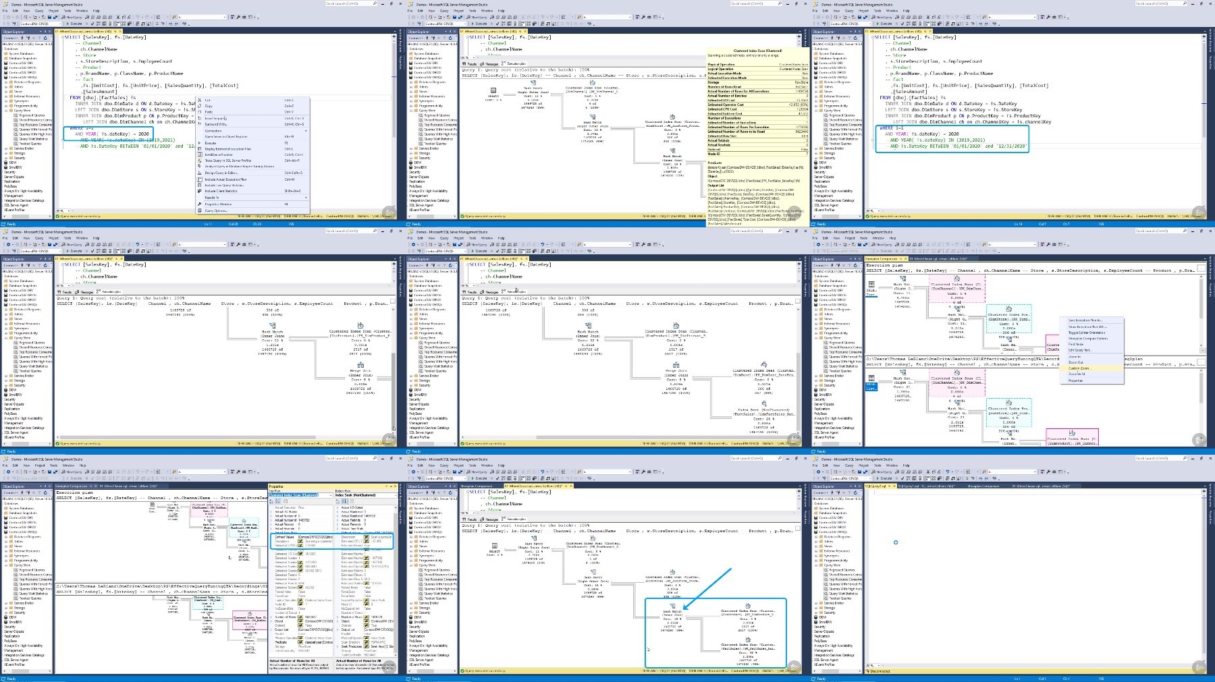The image size is (1215, 682).
Task: Open Properties Window via its wrench icon entry
Action: coord(200,204)
